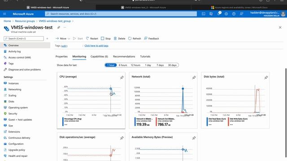The image size is (287, 161).
Task: Open more options ellipsis beside title
Action: tap(65, 27)
